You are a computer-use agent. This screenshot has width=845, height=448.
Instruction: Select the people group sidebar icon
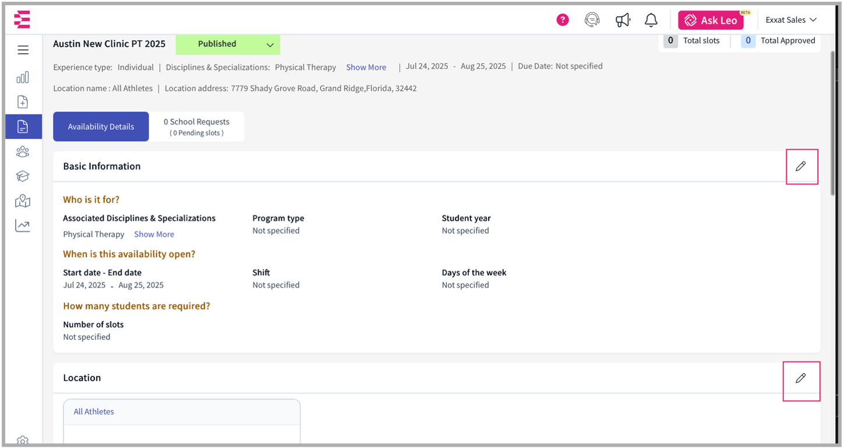(x=23, y=152)
